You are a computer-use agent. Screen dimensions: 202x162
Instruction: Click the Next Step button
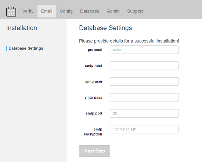tap(94, 151)
